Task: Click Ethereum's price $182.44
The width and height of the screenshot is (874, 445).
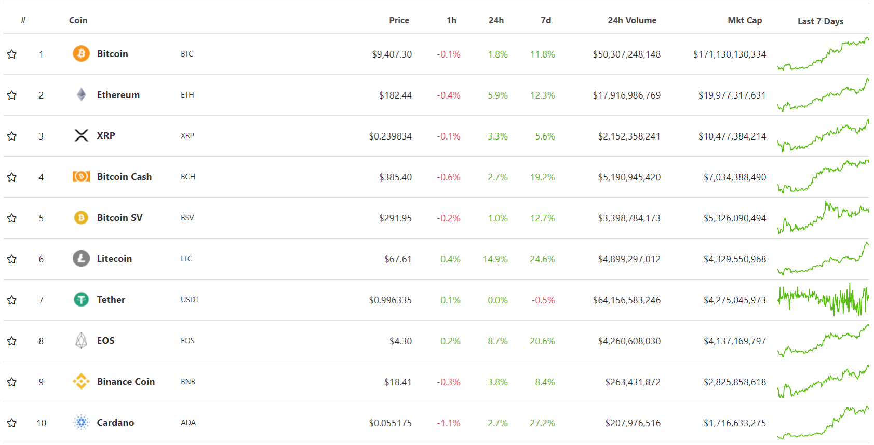Action: [395, 95]
